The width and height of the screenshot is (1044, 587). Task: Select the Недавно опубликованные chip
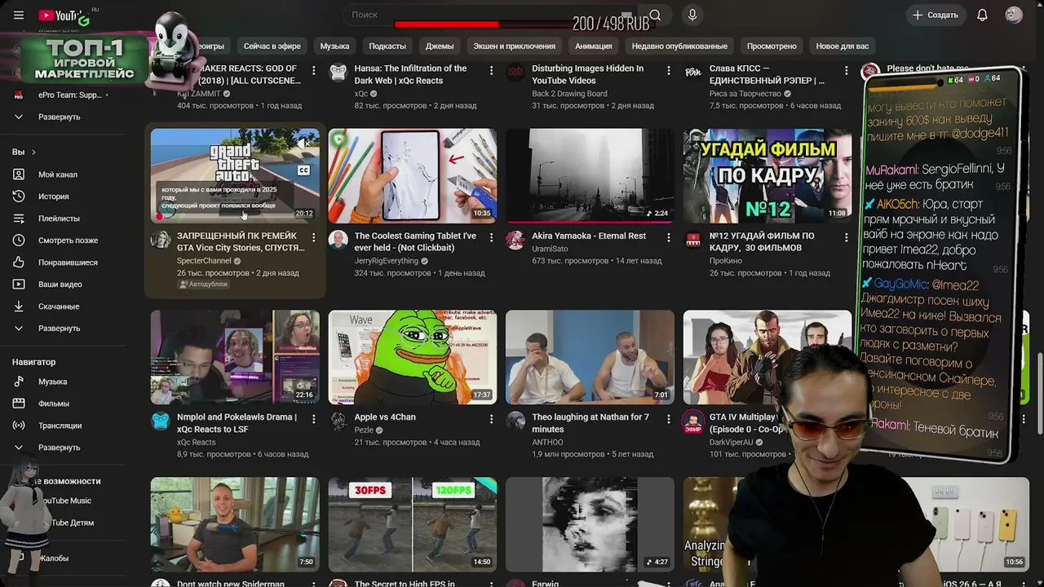coord(679,46)
